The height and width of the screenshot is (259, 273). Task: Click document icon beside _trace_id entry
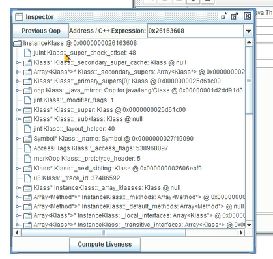27,178
